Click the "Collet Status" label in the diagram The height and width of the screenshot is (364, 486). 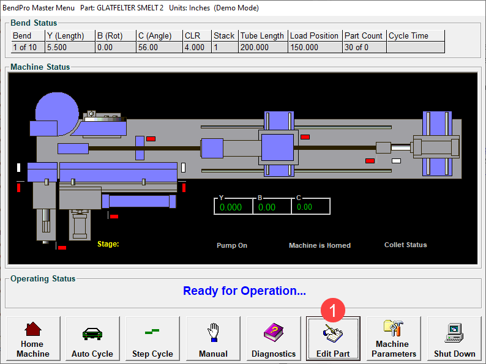point(405,245)
